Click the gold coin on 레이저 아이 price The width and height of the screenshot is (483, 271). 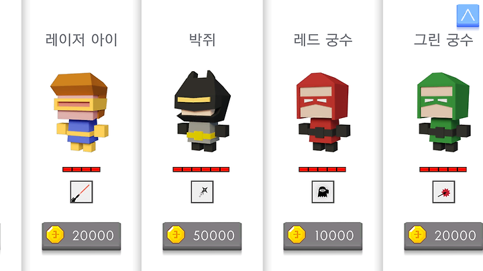(55, 235)
